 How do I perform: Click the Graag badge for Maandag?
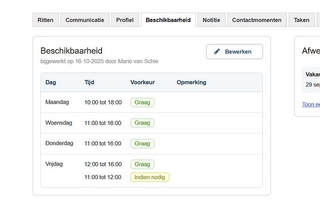[142, 102]
